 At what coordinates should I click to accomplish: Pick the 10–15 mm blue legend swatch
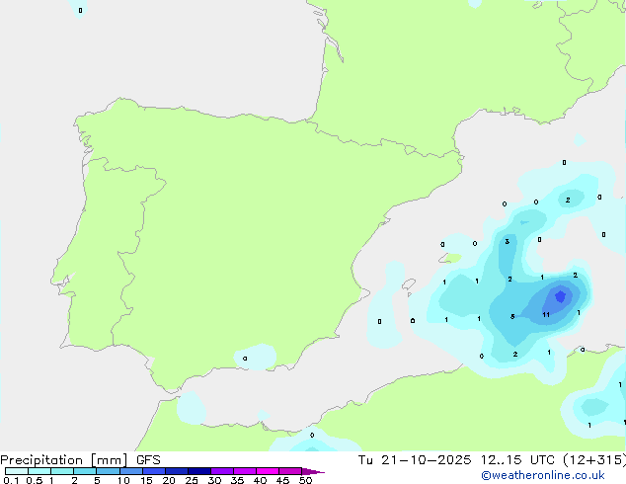(x=131, y=471)
